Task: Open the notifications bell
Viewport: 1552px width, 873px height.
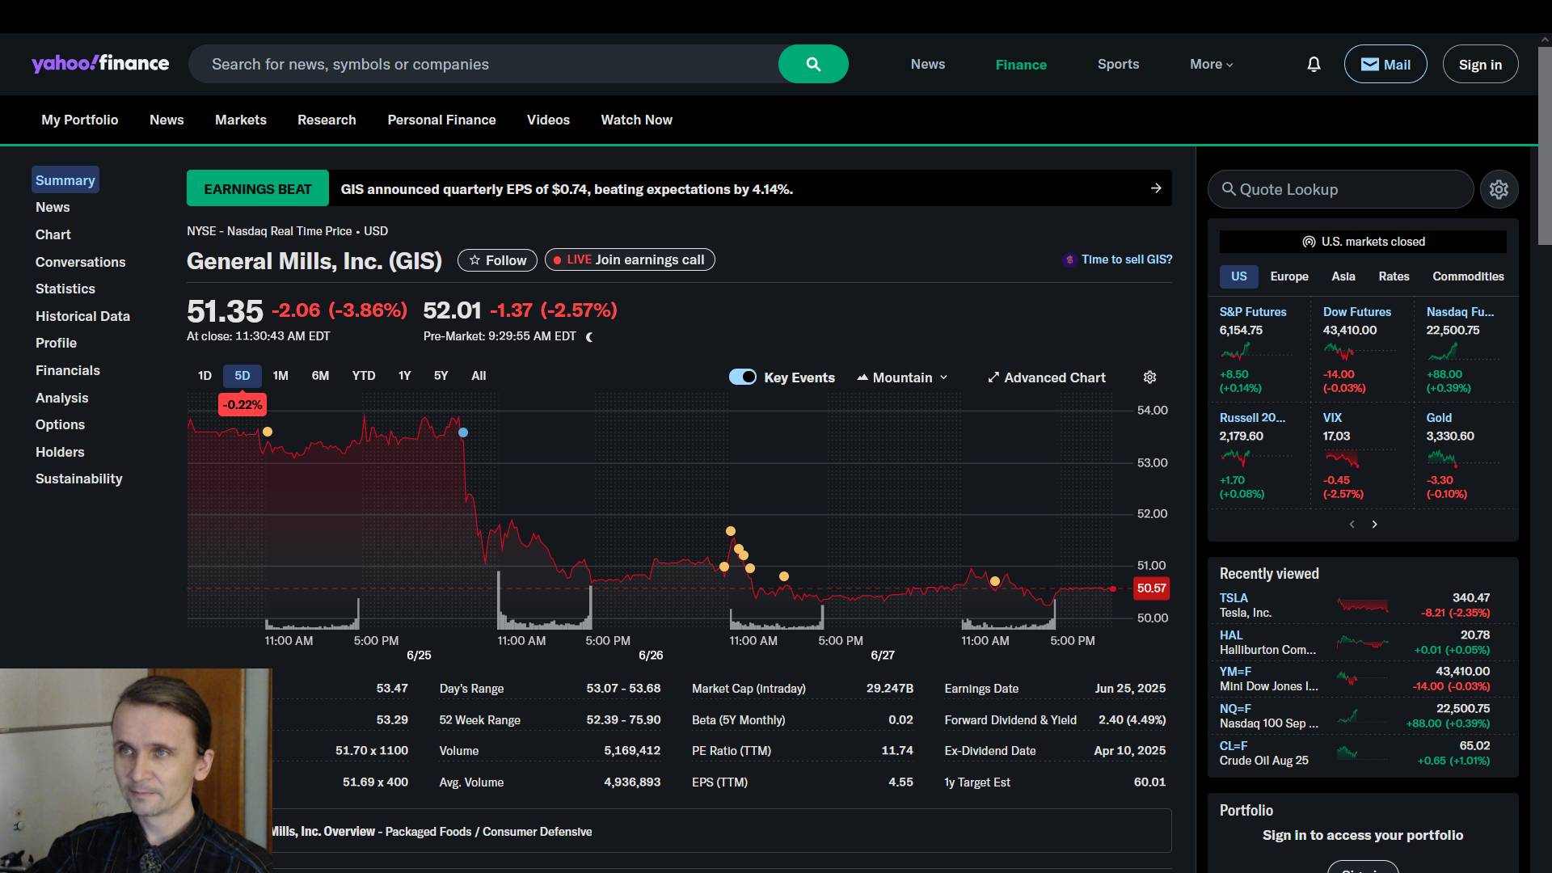Action: [1314, 64]
